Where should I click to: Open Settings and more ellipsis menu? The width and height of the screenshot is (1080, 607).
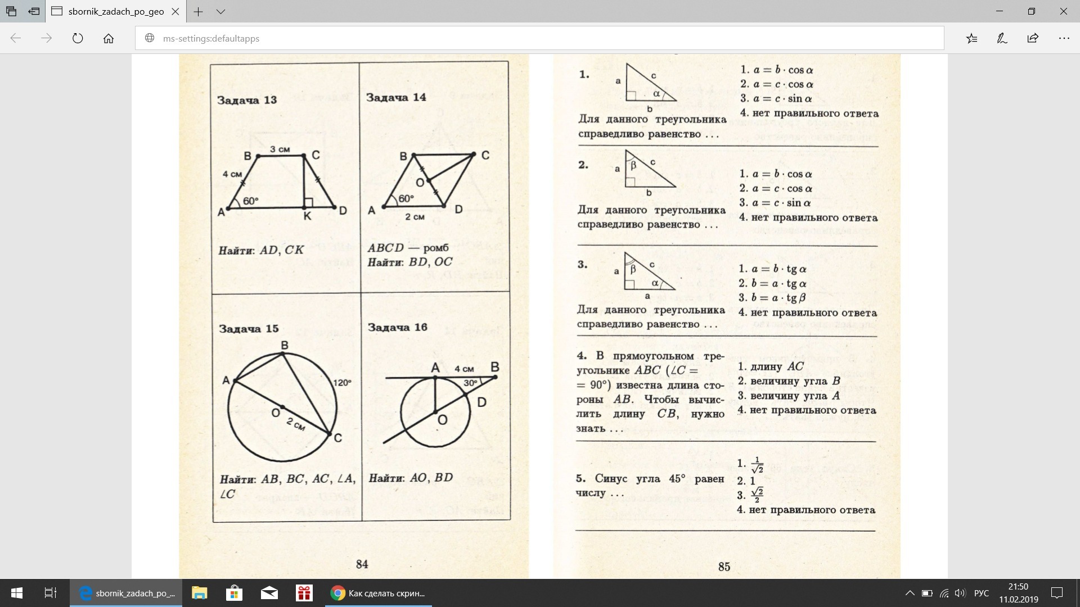[x=1064, y=38]
